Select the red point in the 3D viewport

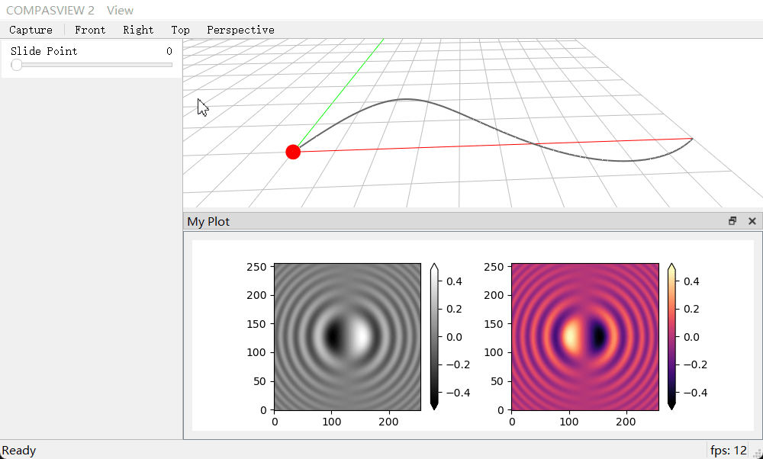pyautogui.click(x=292, y=152)
